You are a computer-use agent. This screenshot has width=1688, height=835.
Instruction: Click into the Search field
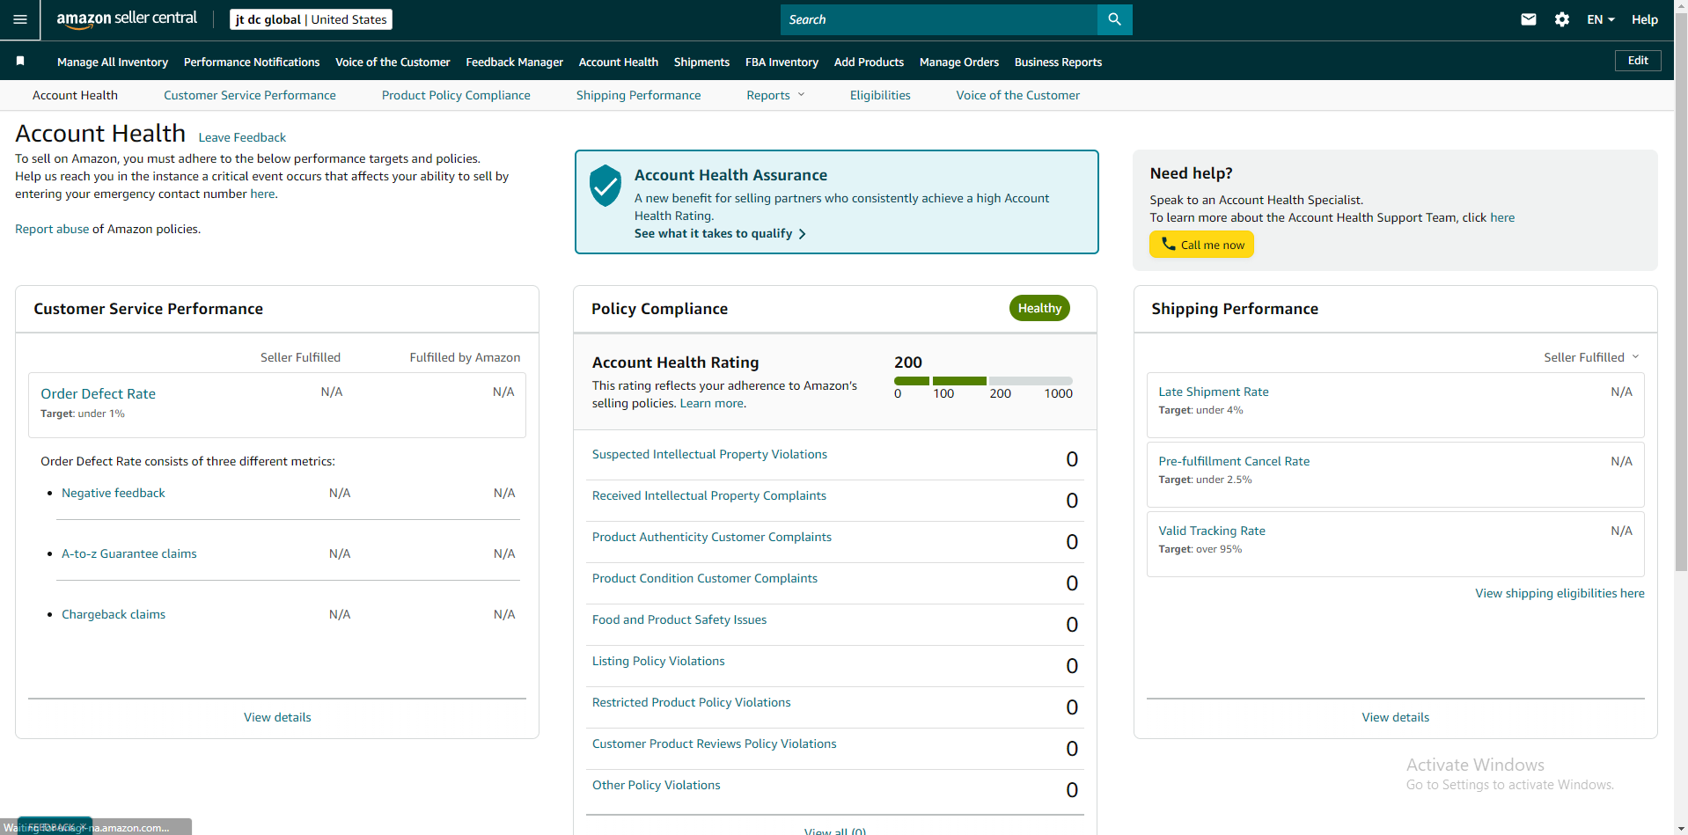[939, 19]
